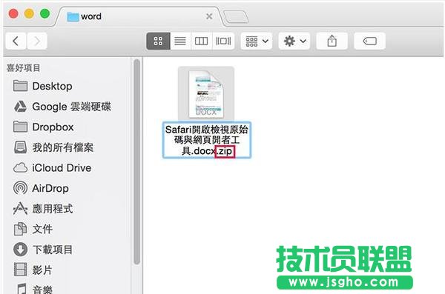The image size is (445, 294).
Task: Click the sidebar scrollbar
Action: point(136,161)
